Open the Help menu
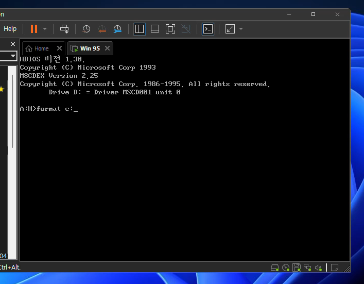Screen dimensions: 364x284 coord(10,28)
